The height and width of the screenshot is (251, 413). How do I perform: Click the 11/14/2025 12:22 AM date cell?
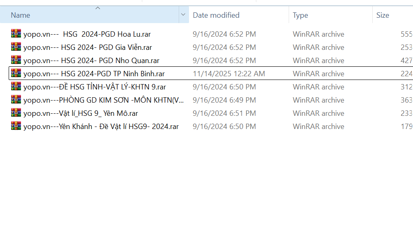tap(229, 74)
